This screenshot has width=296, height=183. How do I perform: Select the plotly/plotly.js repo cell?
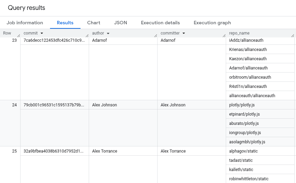click(242, 105)
